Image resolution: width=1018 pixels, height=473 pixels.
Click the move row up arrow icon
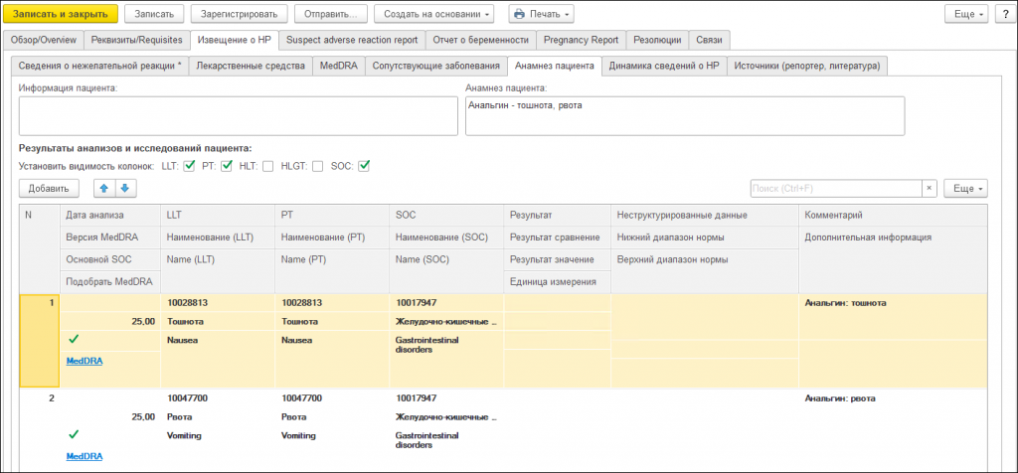pyautogui.click(x=102, y=188)
